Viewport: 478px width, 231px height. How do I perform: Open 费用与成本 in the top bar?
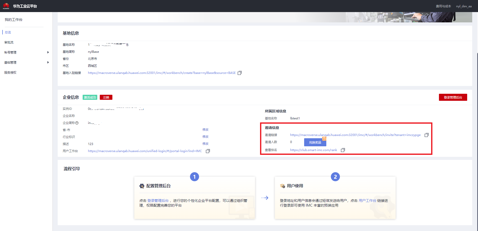pyautogui.click(x=443, y=6)
